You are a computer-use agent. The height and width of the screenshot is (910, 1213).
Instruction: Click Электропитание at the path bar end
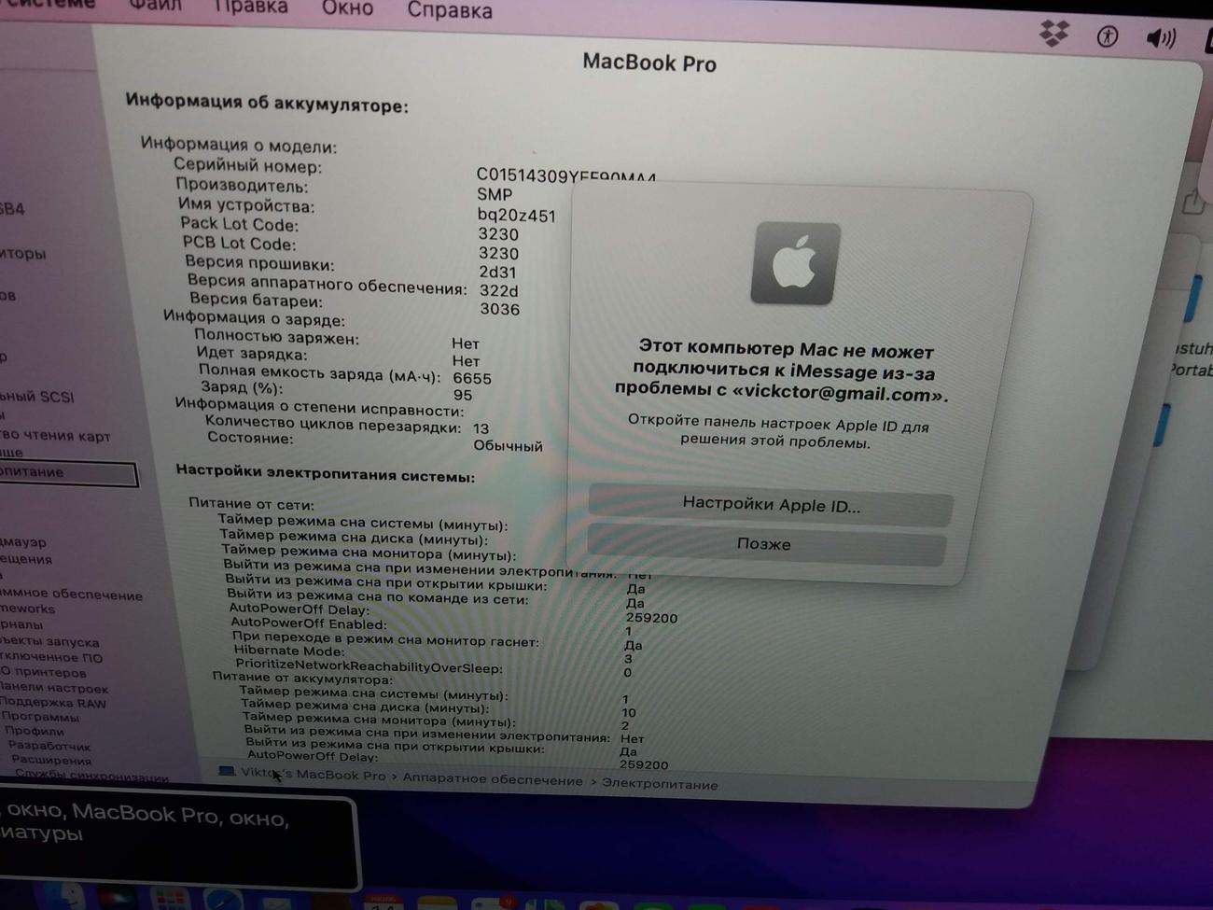point(660,785)
